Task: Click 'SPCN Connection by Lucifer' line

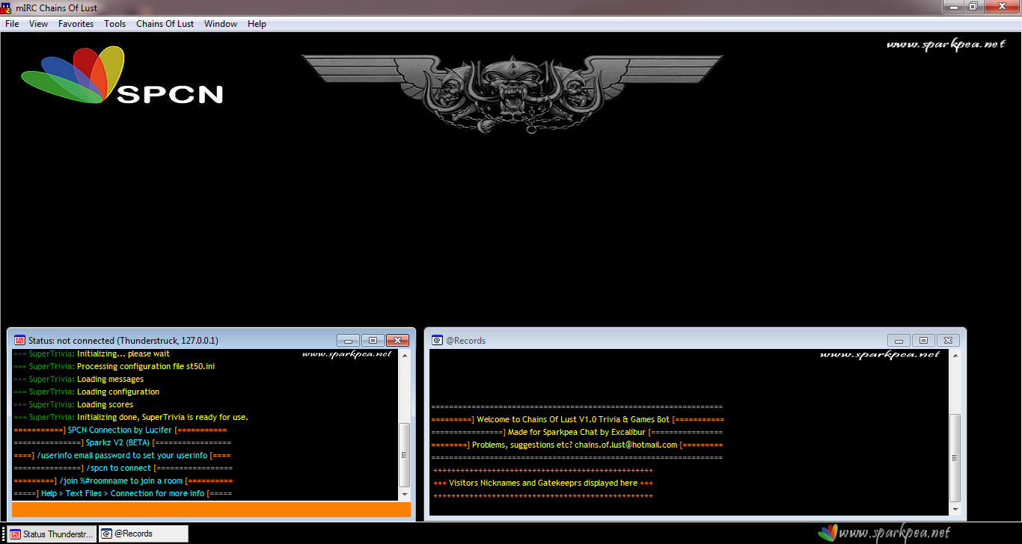Action: tap(120, 430)
